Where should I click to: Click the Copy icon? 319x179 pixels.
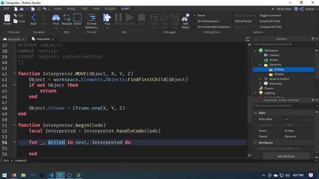(15, 21)
